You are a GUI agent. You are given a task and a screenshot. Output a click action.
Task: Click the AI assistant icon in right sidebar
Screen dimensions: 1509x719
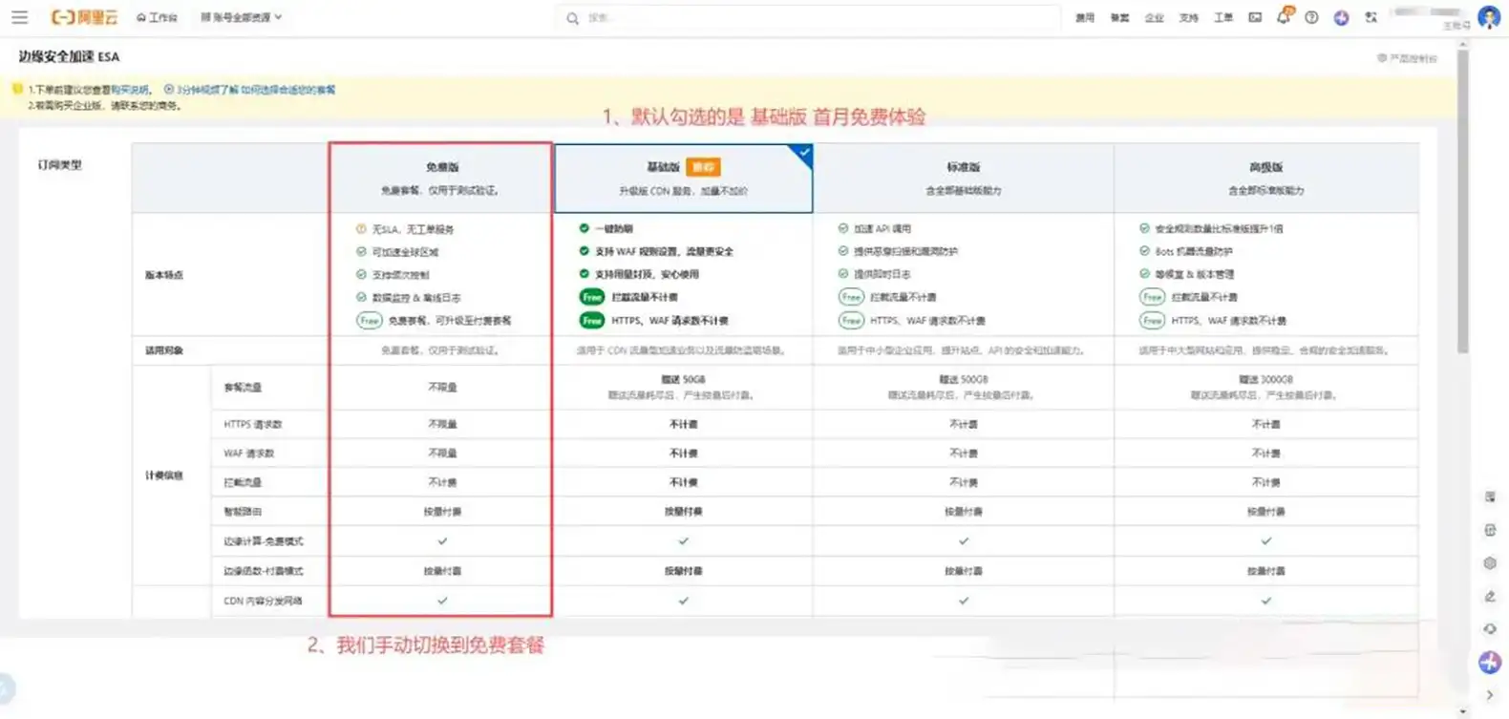point(1489,661)
